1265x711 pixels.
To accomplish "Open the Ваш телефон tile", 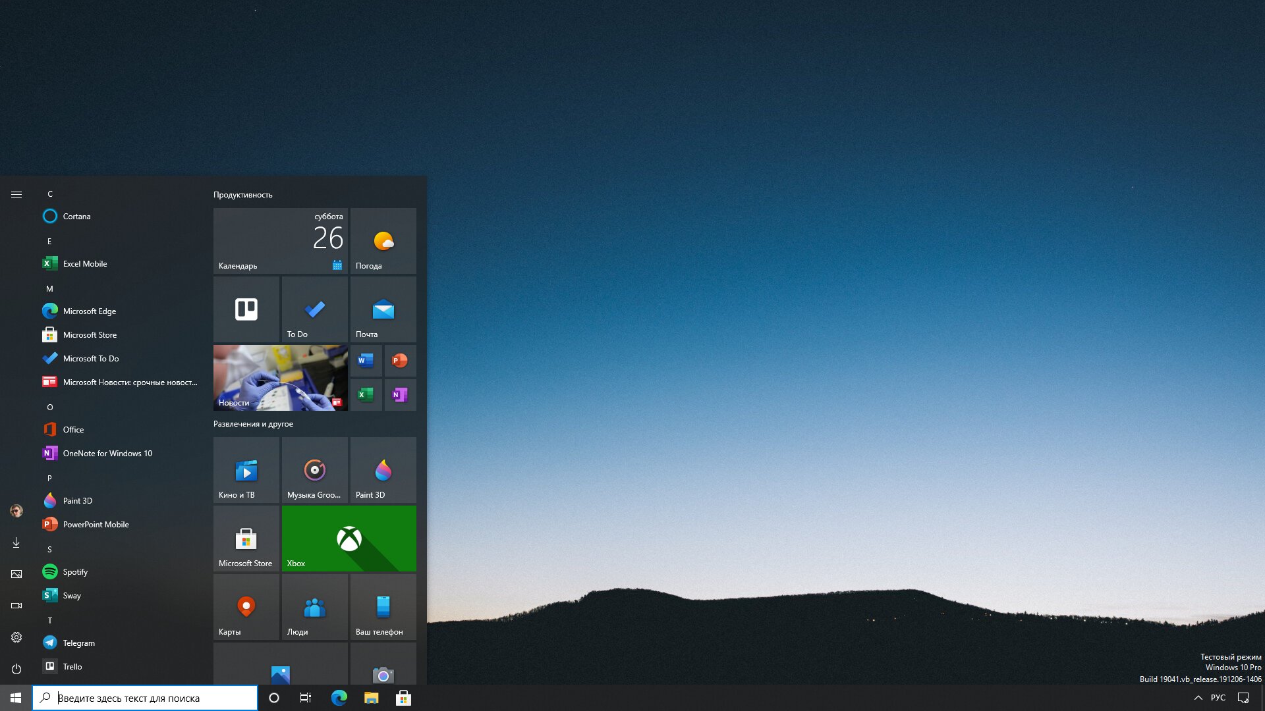I will point(383,607).
